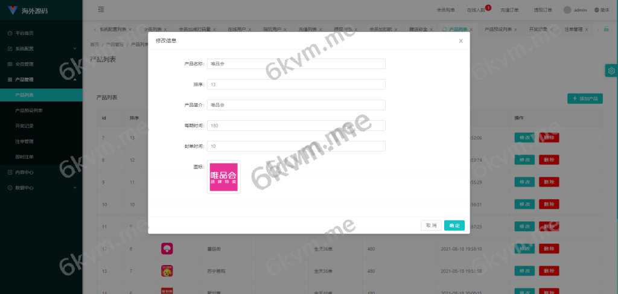Close the 在线用户 tab with x
The height and width of the screenshot is (294, 618).
250,30
